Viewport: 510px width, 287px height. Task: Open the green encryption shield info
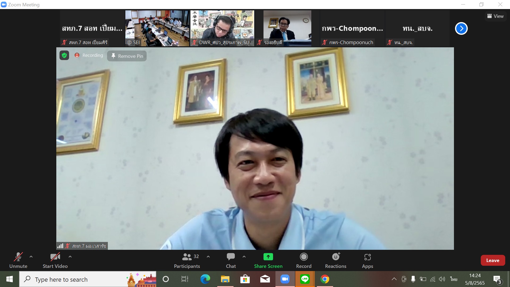[64, 55]
